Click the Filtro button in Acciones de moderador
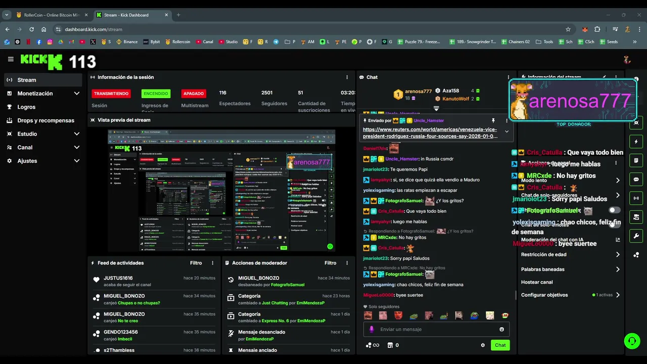647x364 pixels. pyautogui.click(x=331, y=263)
